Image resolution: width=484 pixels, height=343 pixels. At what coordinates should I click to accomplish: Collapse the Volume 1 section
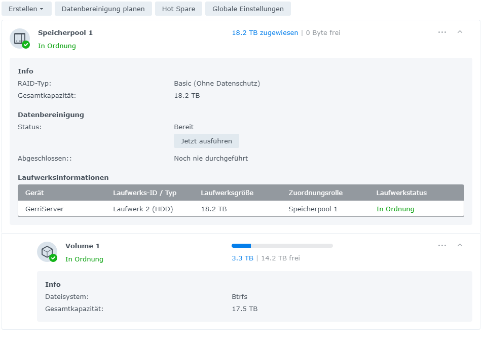point(460,245)
